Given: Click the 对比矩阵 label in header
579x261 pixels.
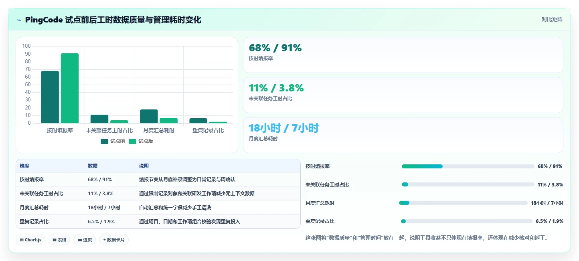Looking at the screenshot, I should click(552, 20).
